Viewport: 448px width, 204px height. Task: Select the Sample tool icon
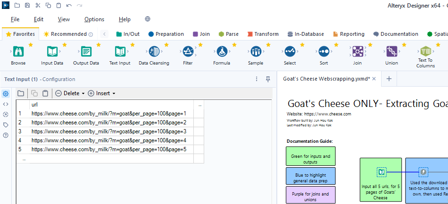click(256, 51)
